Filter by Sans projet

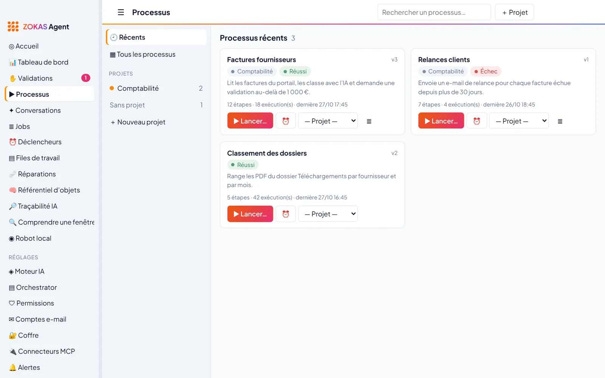(156, 105)
